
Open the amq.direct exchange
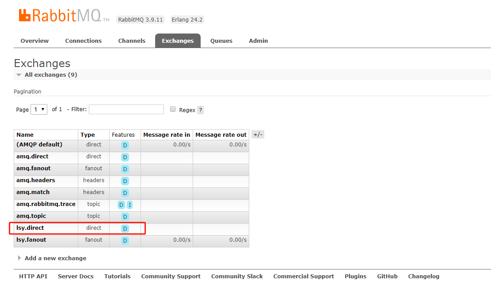[x=32, y=156]
